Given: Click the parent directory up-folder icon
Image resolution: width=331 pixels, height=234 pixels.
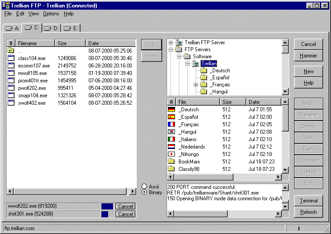Looking at the screenshot, I should click(11, 51).
